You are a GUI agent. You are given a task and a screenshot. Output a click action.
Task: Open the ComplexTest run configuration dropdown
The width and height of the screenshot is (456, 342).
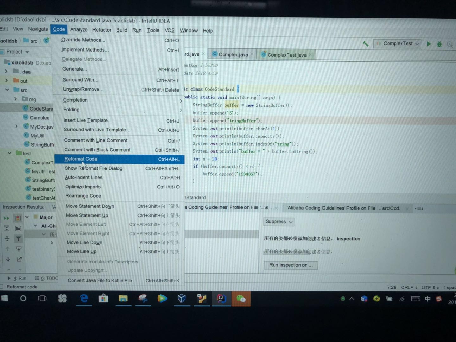(x=398, y=44)
